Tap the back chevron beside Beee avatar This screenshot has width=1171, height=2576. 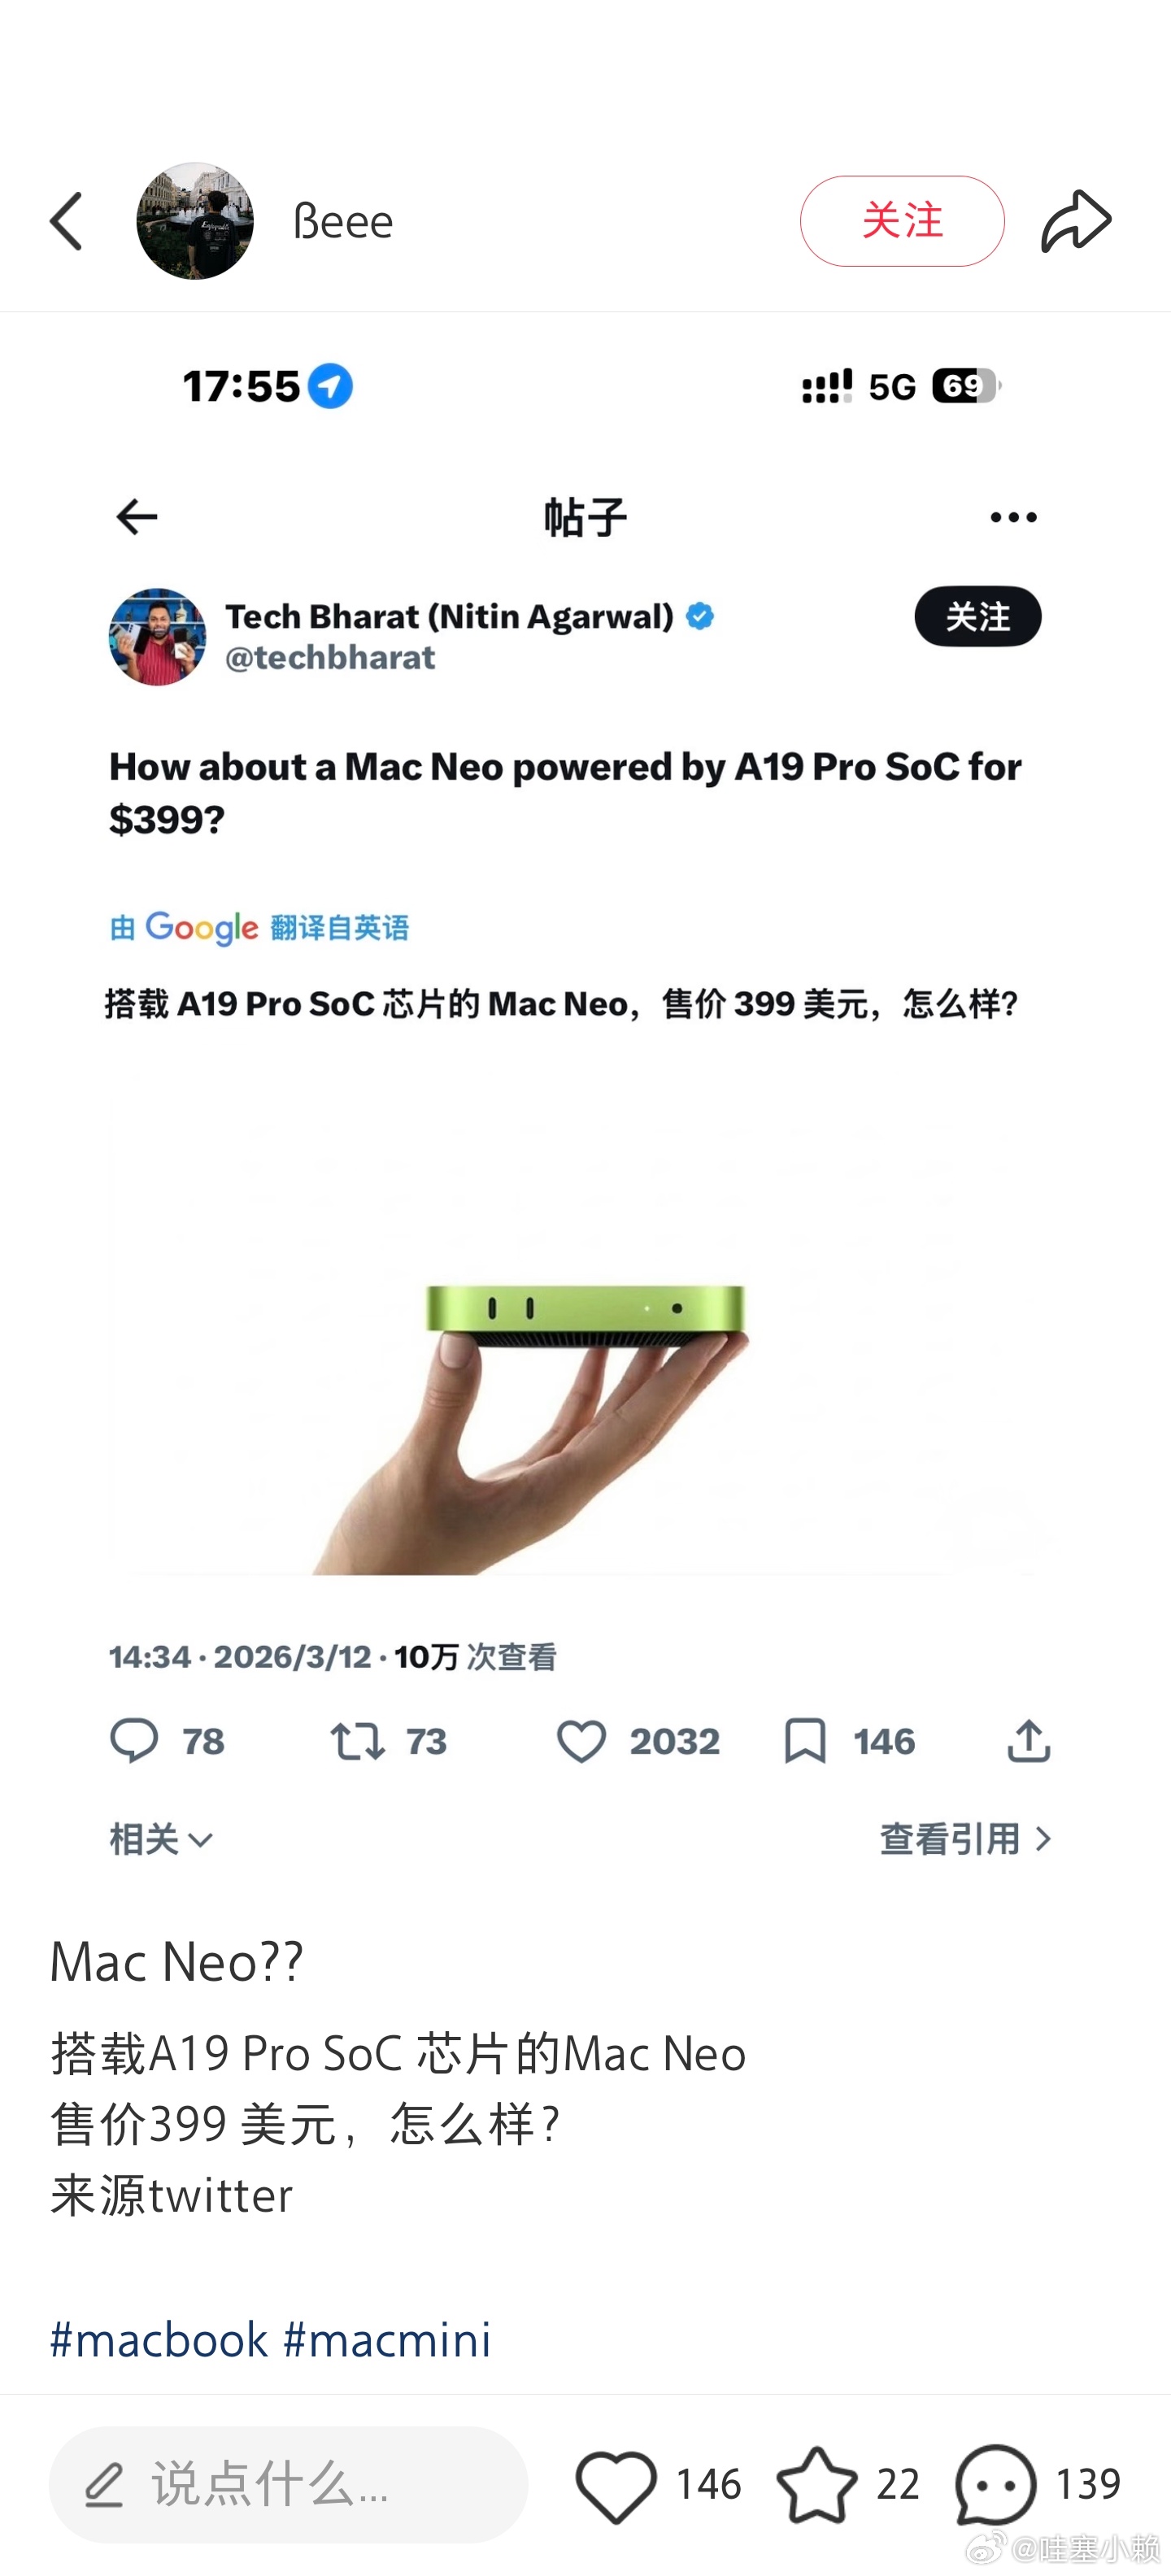(x=66, y=221)
